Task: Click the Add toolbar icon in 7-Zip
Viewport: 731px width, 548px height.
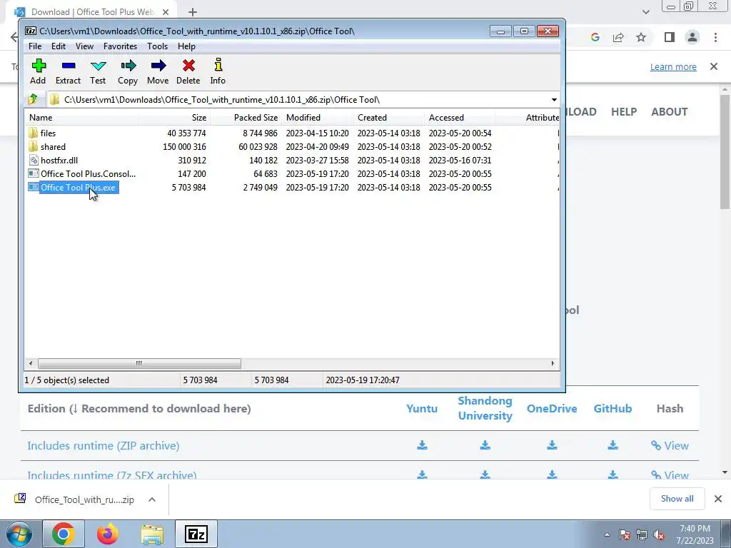Action: pyautogui.click(x=39, y=66)
